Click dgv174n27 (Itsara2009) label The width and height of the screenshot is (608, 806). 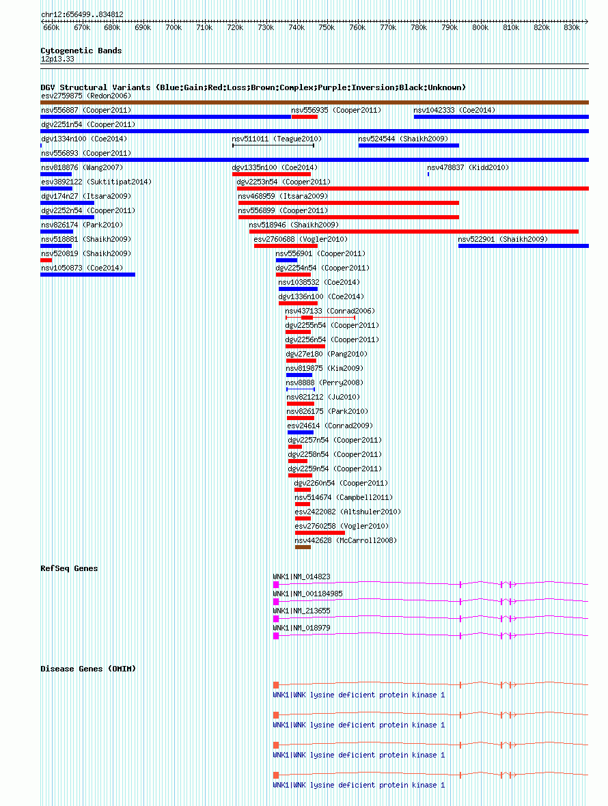coord(86,197)
